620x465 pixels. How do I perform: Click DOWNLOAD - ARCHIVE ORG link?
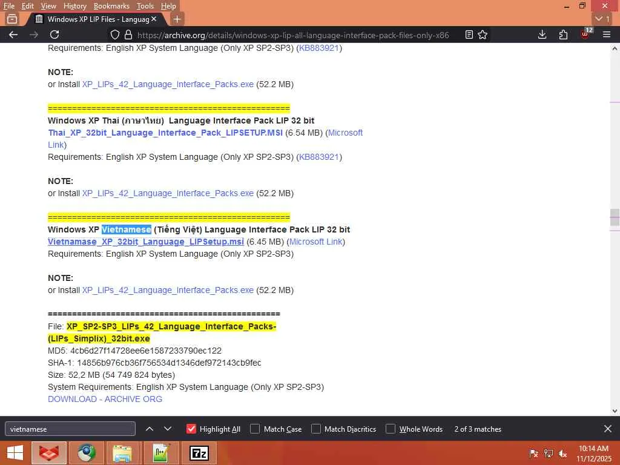(x=105, y=399)
